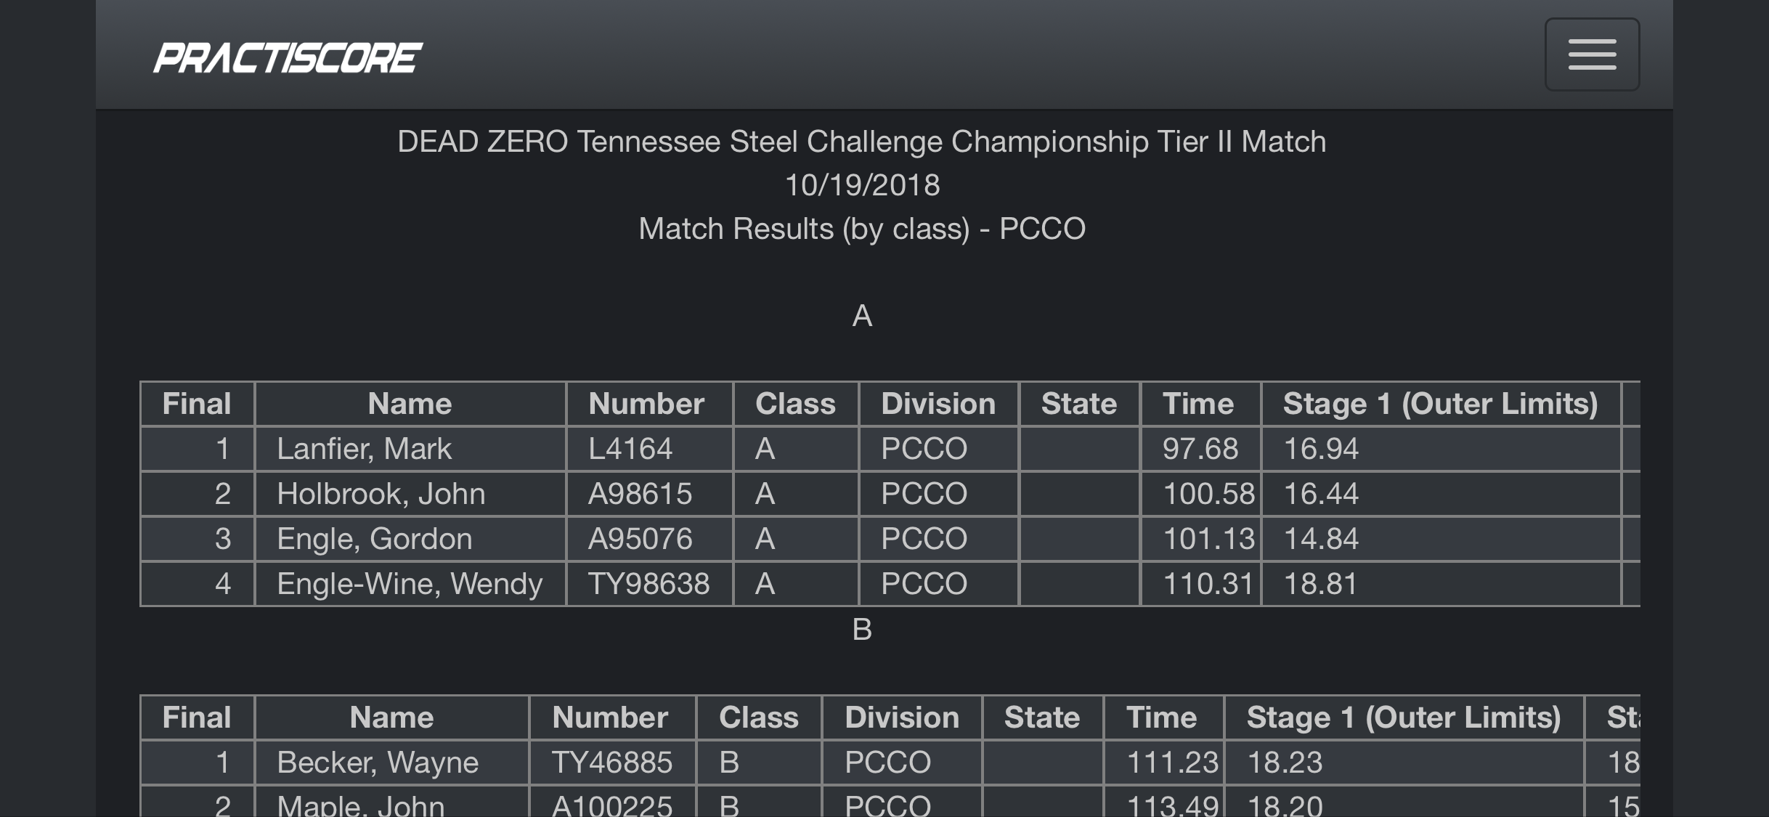Open the hamburger navigation menu
The width and height of the screenshot is (1769, 817).
click(1592, 54)
